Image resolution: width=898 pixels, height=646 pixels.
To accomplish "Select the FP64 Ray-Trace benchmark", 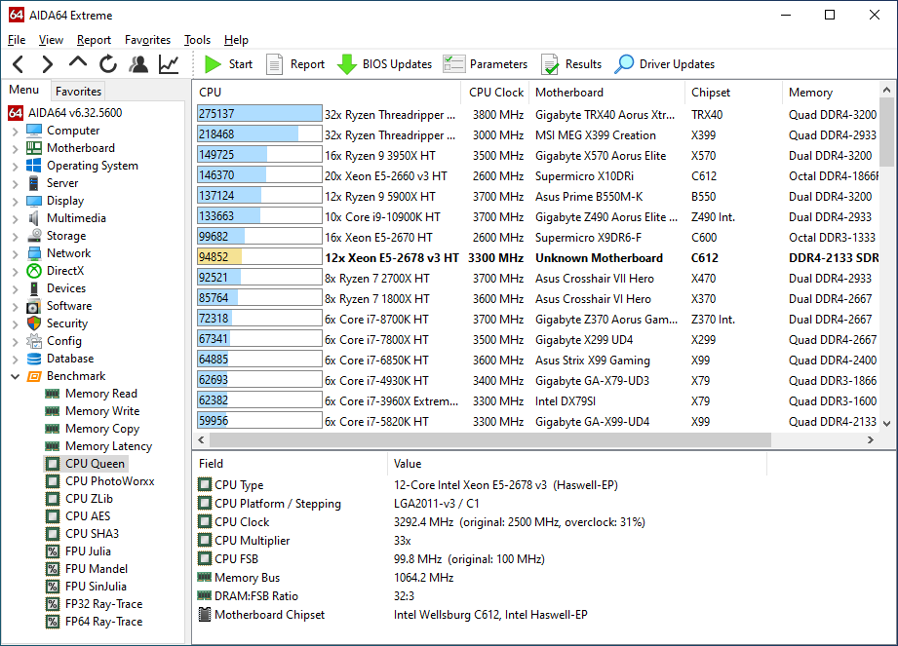I will tap(103, 622).
